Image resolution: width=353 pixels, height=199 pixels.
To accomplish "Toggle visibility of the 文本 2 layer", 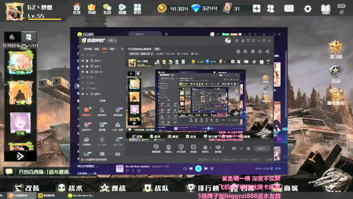I will [x=83, y=61].
